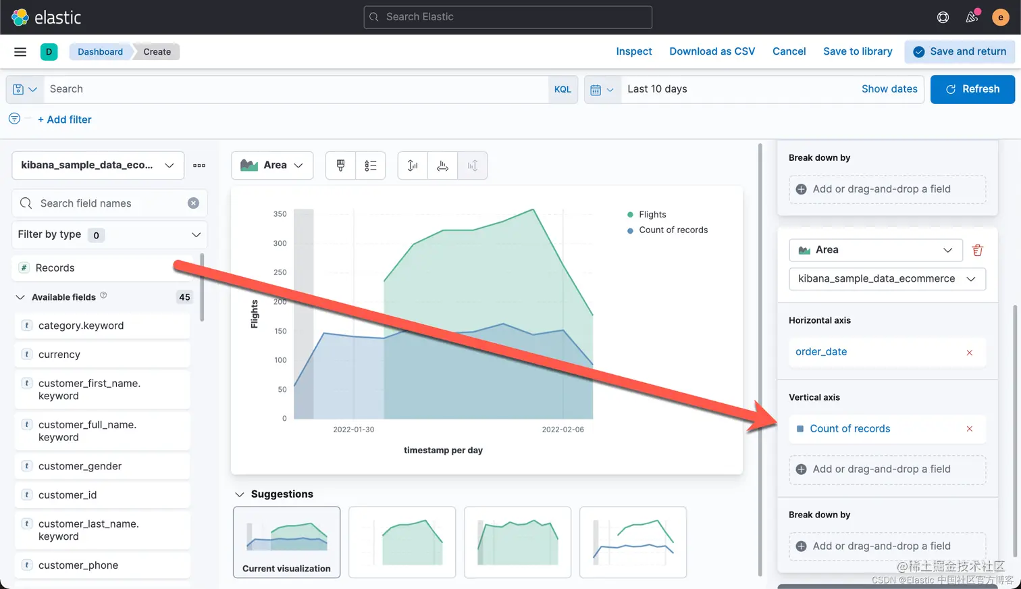Open the layer Area chart type dropdown
Viewport: 1021px width, 589px height.
point(876,250)
